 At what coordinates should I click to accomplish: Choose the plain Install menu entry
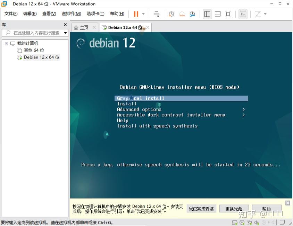[127, 104]
